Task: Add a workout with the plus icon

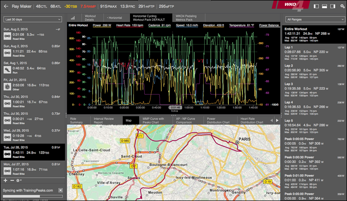Action: (5, 180)
